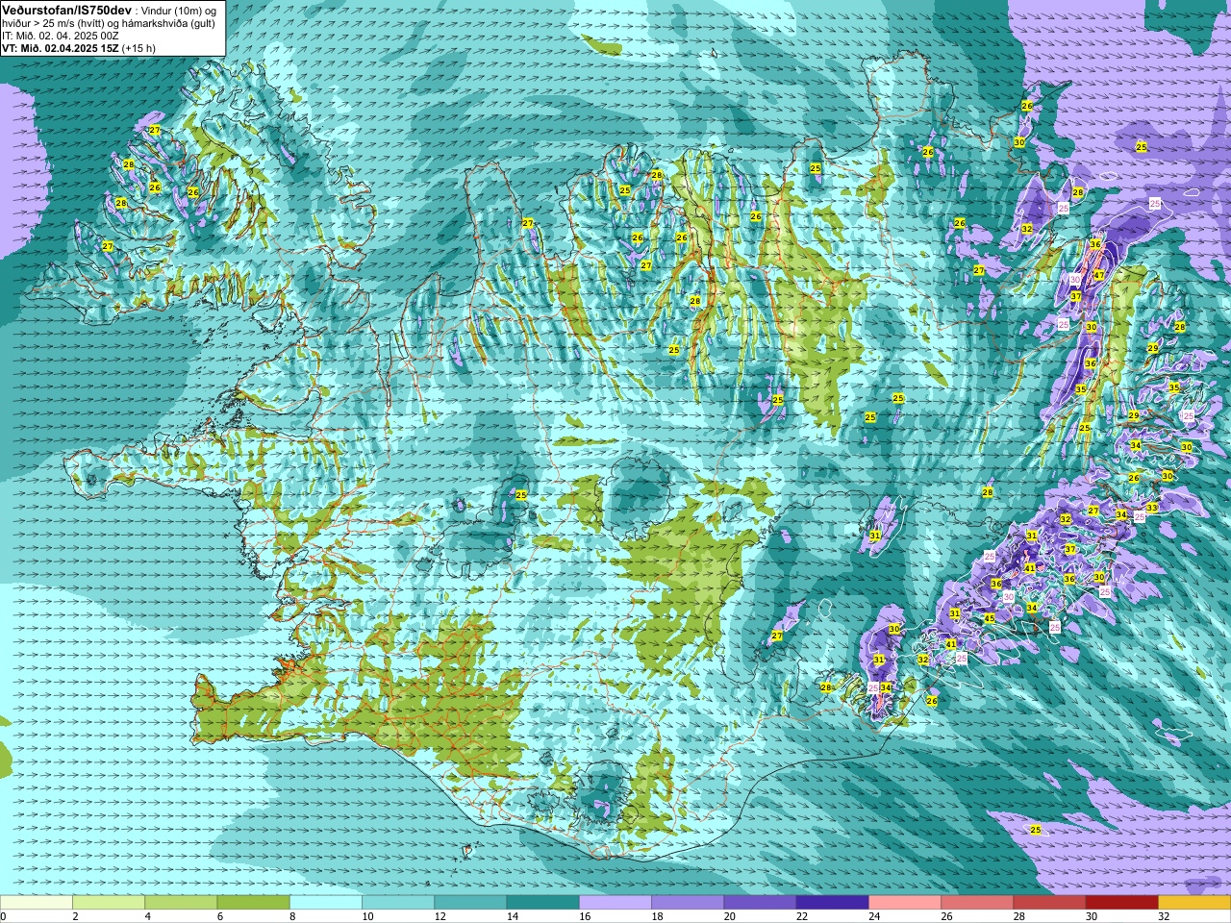Click the legend tick label "28"
The image size is (1231, 923).
(1018, 916)
